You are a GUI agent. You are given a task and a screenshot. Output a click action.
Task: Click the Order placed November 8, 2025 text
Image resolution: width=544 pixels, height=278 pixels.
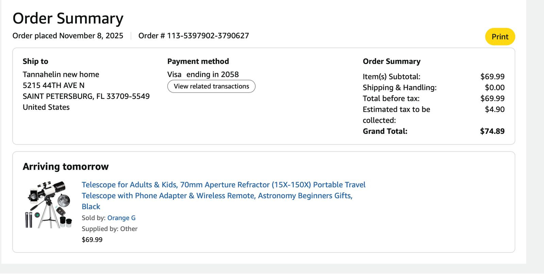point(68,36)
